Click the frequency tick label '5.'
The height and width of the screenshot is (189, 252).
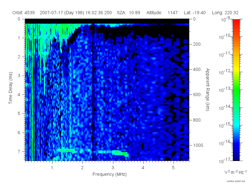coord(174,168)
